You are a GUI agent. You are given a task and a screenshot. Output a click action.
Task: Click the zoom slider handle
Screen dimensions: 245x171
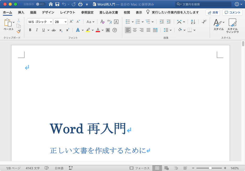pos(210,168)
